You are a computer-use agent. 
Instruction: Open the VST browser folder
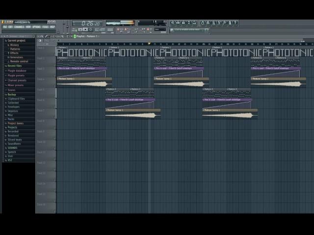coord(10,160)
